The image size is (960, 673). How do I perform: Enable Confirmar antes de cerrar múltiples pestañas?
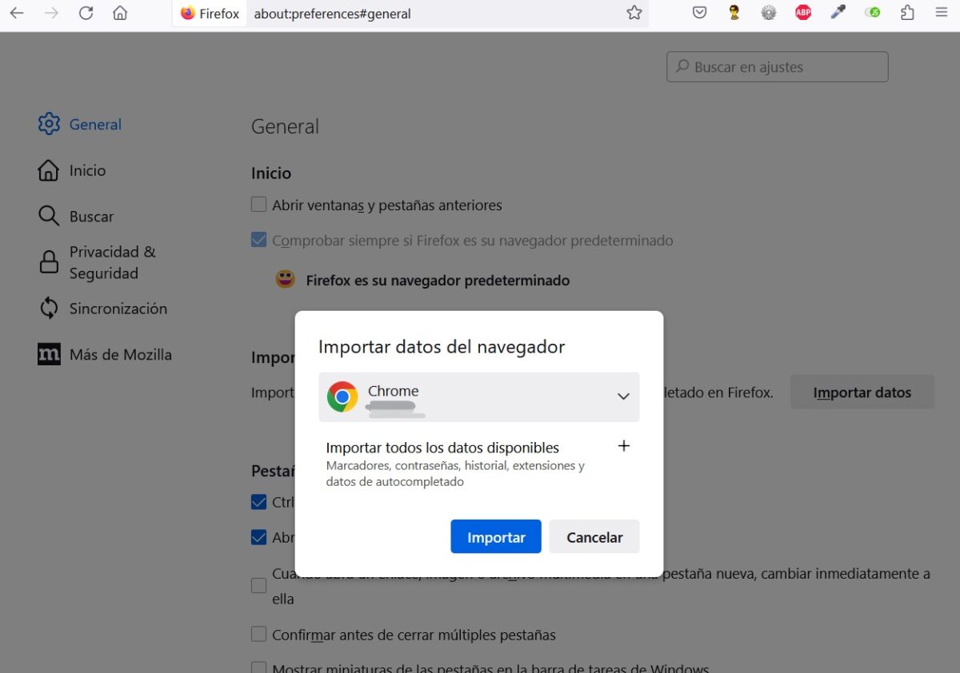[258, 633]
